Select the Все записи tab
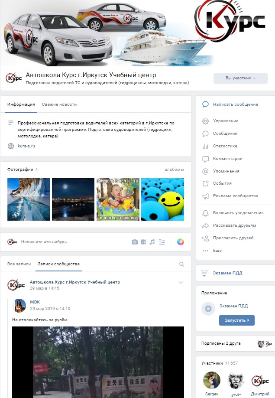Viewport: 275px width, 398px height. (x=19, y=264)
